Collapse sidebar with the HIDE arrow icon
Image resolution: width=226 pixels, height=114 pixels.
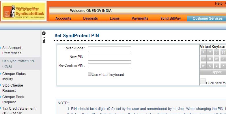click(44, 33)
